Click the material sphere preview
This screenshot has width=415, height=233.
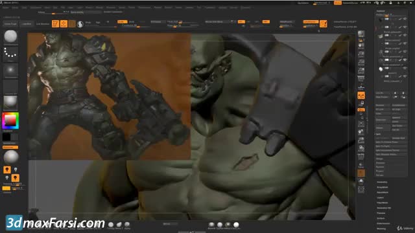click(x=10, y=102)
